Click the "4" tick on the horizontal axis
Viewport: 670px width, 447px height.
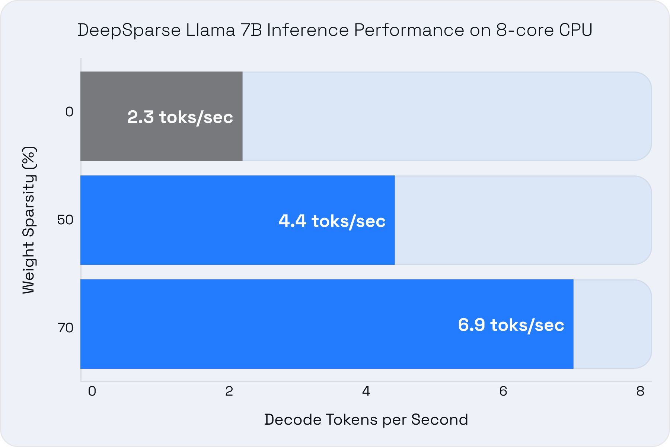366,391
